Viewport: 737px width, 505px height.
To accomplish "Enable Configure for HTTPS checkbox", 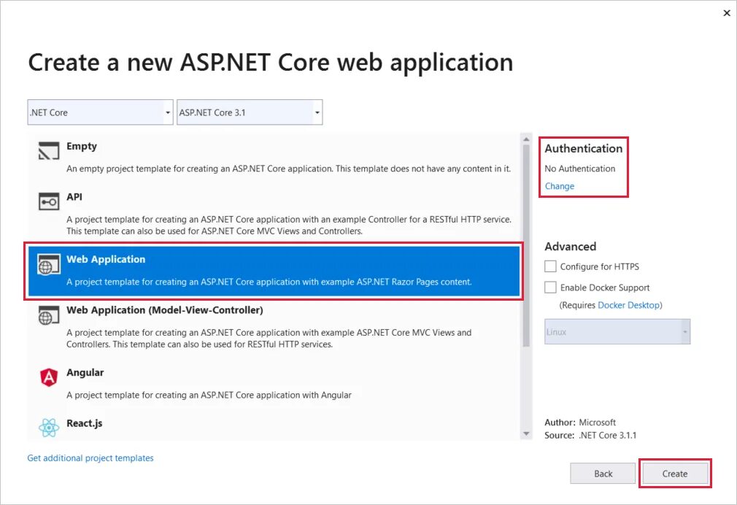I will [x=550, y=266].
